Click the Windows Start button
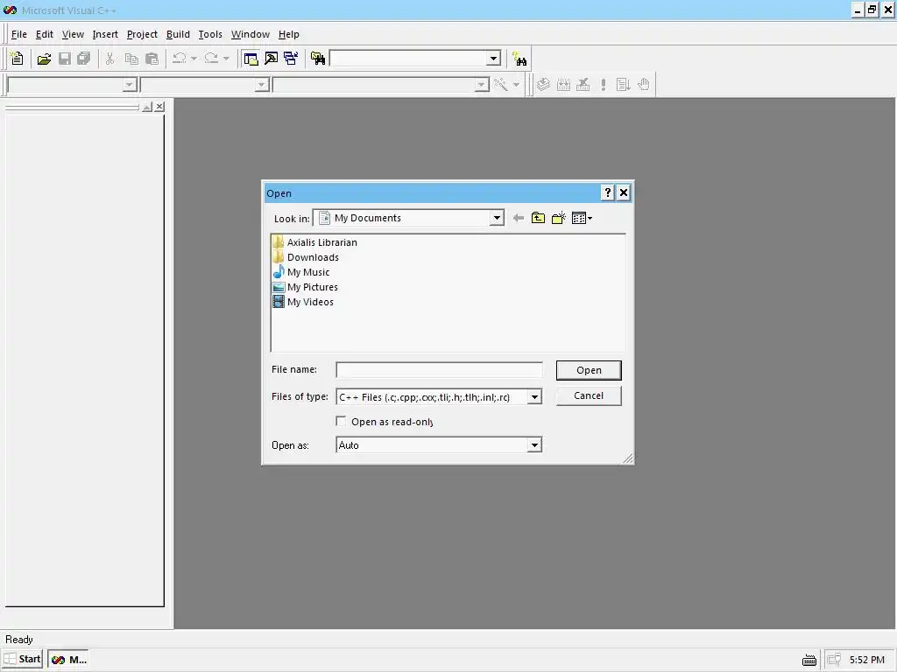The width and height of the screenshot is (897, 672). tap(23, 659)
